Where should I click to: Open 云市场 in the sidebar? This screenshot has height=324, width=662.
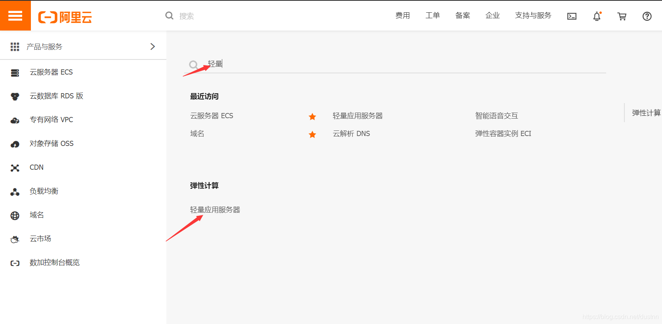click(40, 239)
